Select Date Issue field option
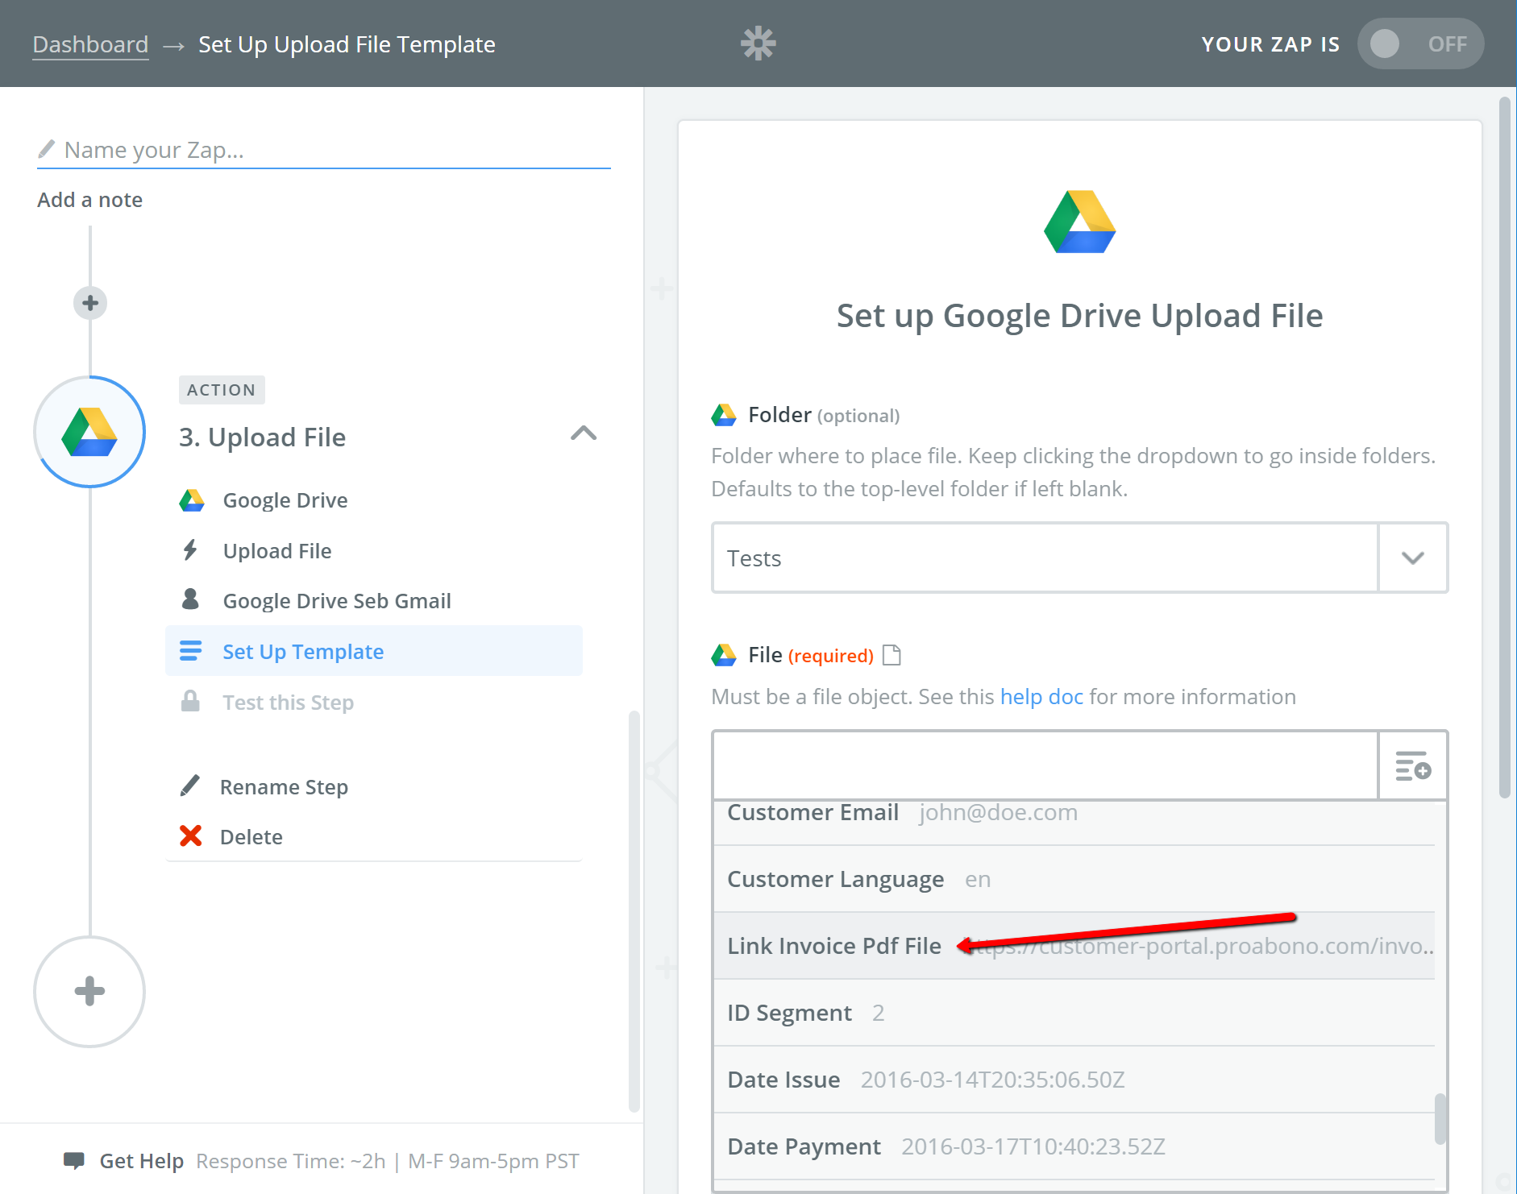The image size is (1517, 1194). click(x=1074, y=1080)
